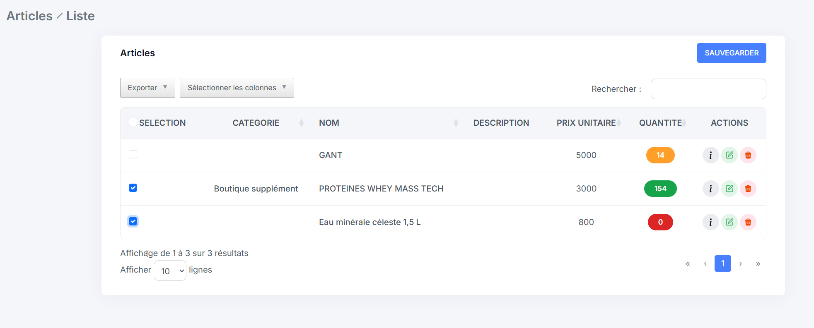Click the Boutique supplément category cell
Screen dimensions: 814x328
click(256, 189)
